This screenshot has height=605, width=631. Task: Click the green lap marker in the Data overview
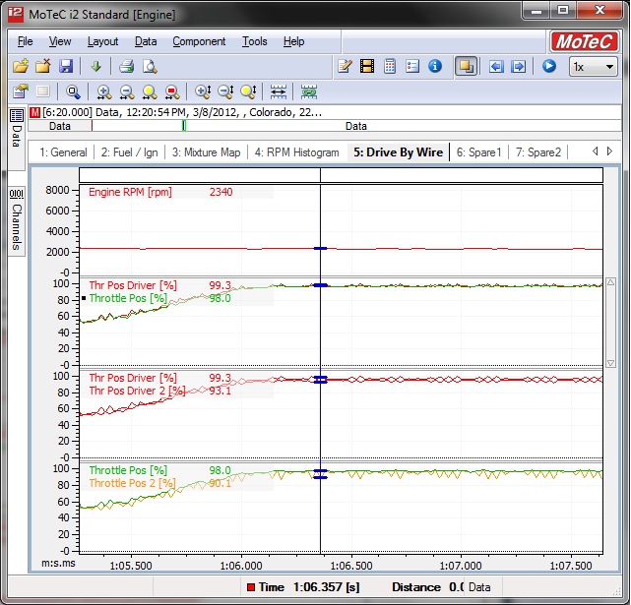(184, 126)
